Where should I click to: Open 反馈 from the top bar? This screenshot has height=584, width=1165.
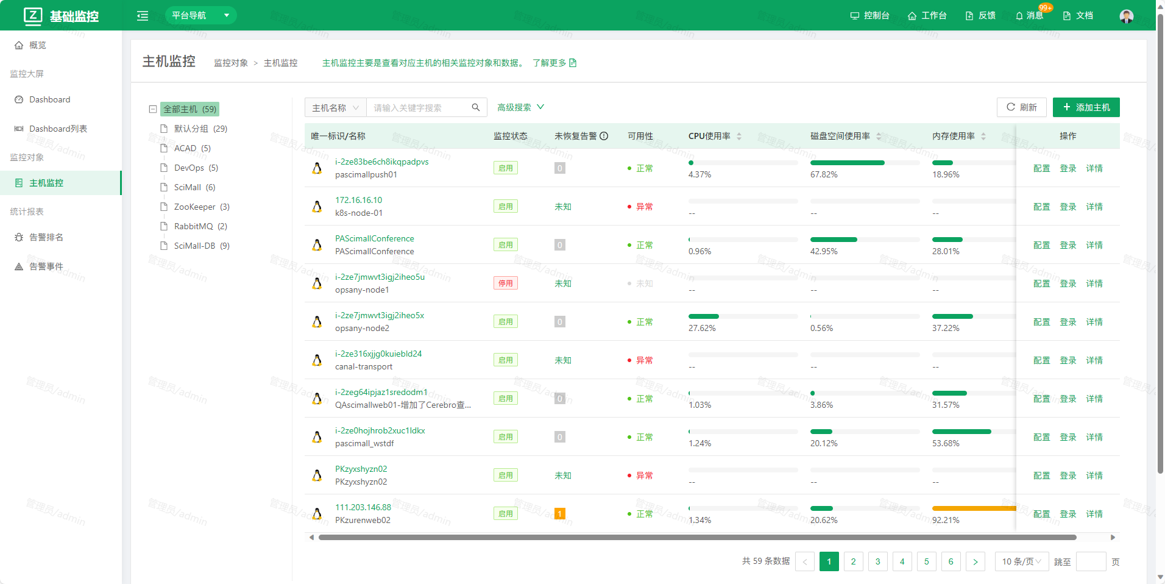coord(980,16)
